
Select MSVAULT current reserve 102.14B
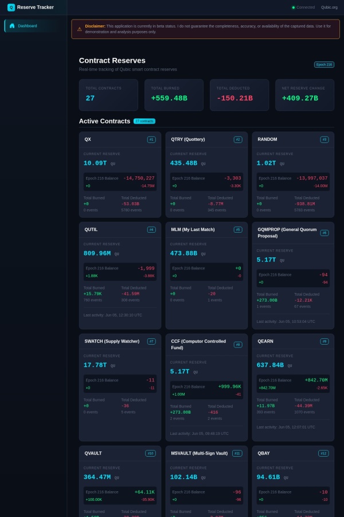point(183,477)
